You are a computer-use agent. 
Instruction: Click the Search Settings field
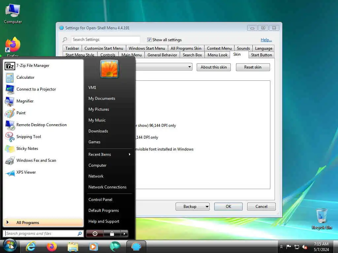(105, 40)
